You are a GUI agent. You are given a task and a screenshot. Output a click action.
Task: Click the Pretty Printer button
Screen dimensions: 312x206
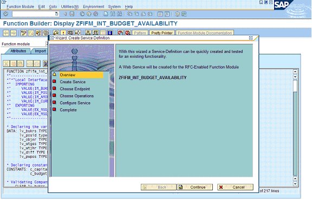162,33
